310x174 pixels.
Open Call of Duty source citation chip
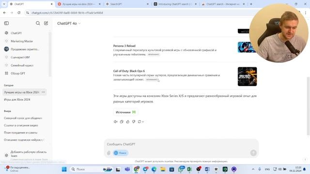click(152, 79)
